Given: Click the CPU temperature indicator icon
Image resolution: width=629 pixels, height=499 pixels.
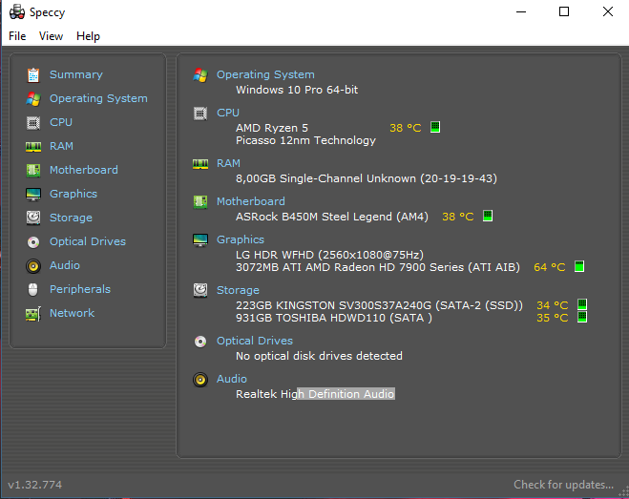Looking at the screenshot, I should (435, 127).
